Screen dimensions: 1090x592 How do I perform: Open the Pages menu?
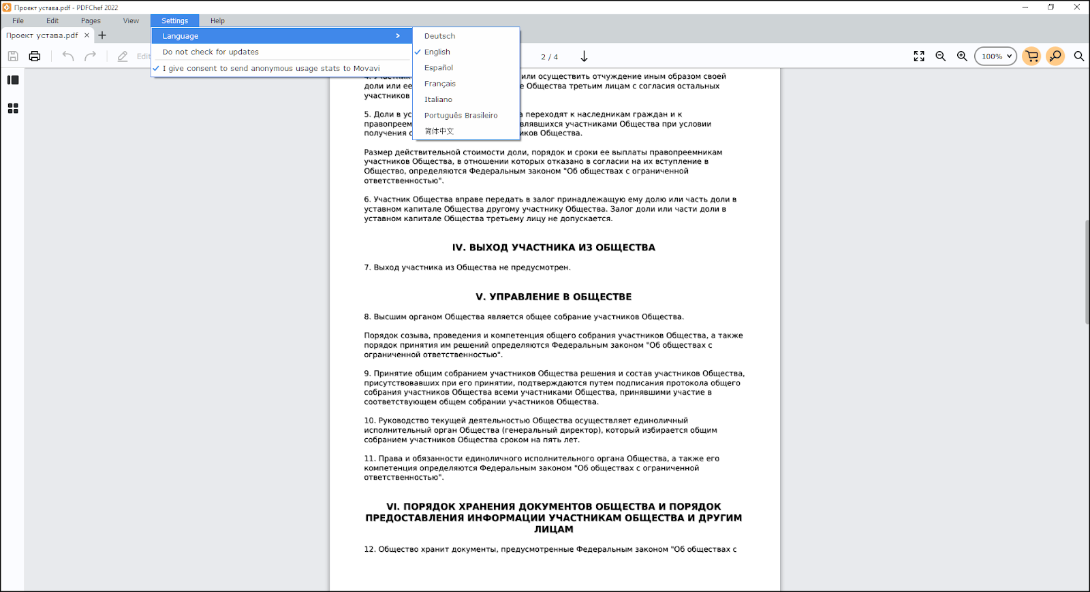click(91, 21)
